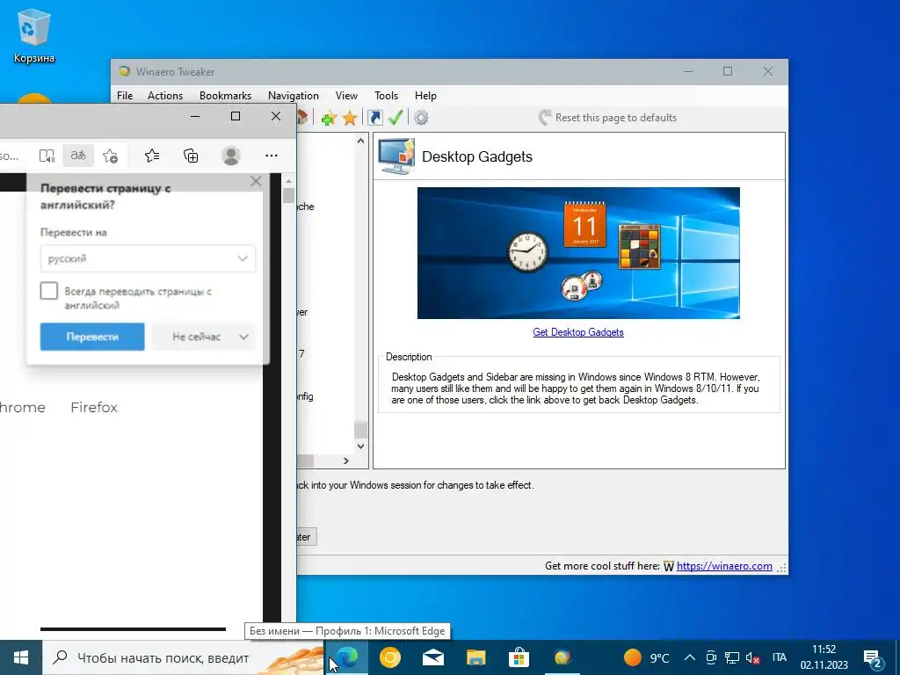Viewport: 900px width, 675px height.
Task: Click the Firefox text on the Edge page
Action: point(94,408)
